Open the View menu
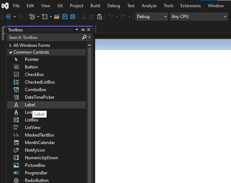Screen dimensions: 231x183 (45, 6)
